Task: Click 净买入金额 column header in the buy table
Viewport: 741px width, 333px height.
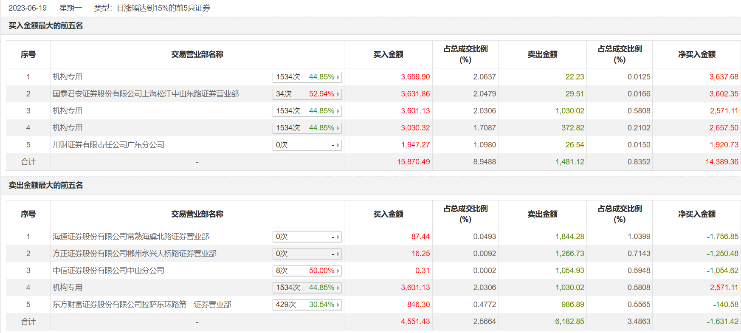Action: click(x=696, y=54)
